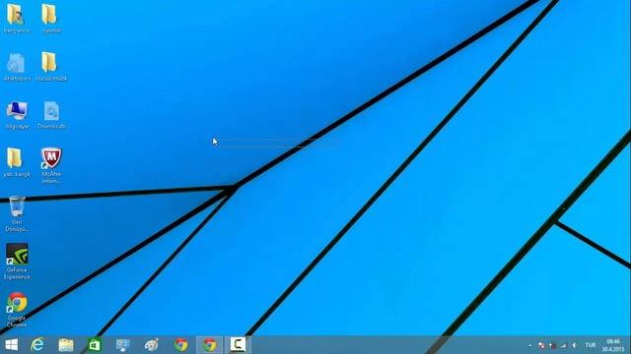Image resolution: width=631 pixels, height=354 pixels.
Task: Open the taskbar icon right of the Store
Action: pyautogui.click(x=122, y=345)
